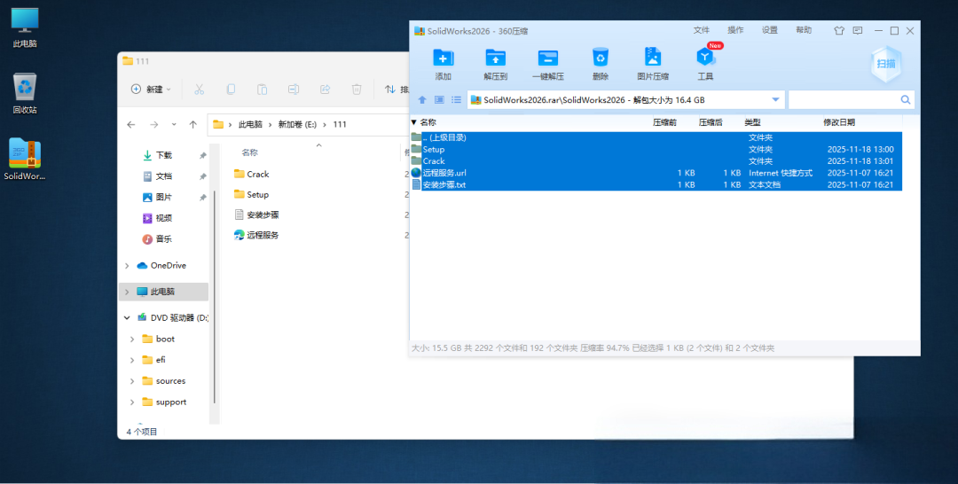Select the 安装步骤 file in Explorer
The image size is (958, 484).
tap(256, 215)
